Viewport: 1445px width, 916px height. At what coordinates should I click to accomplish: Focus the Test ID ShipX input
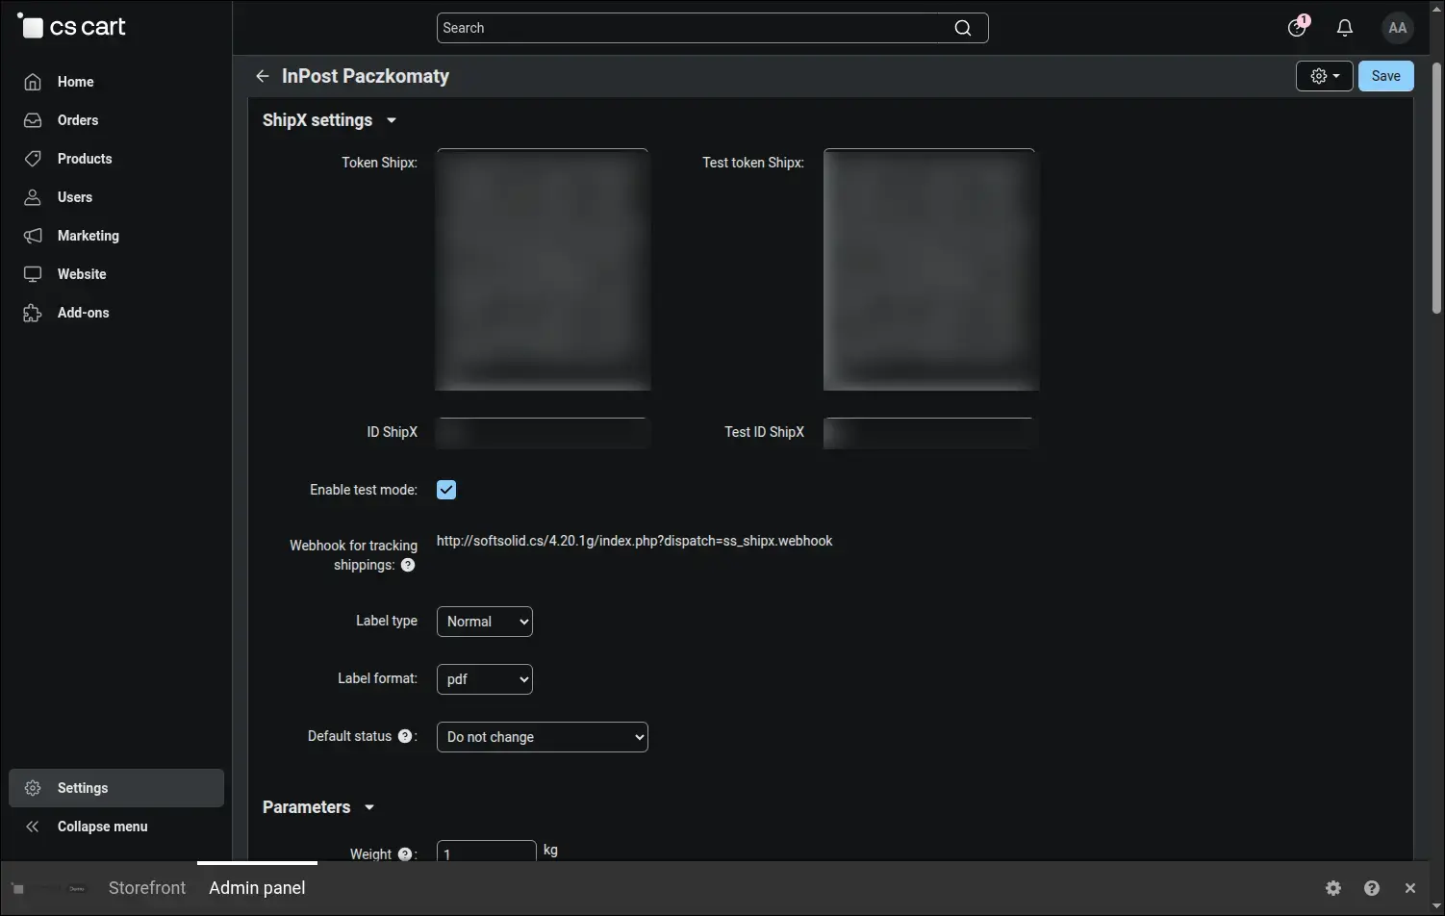coord(929,433)
